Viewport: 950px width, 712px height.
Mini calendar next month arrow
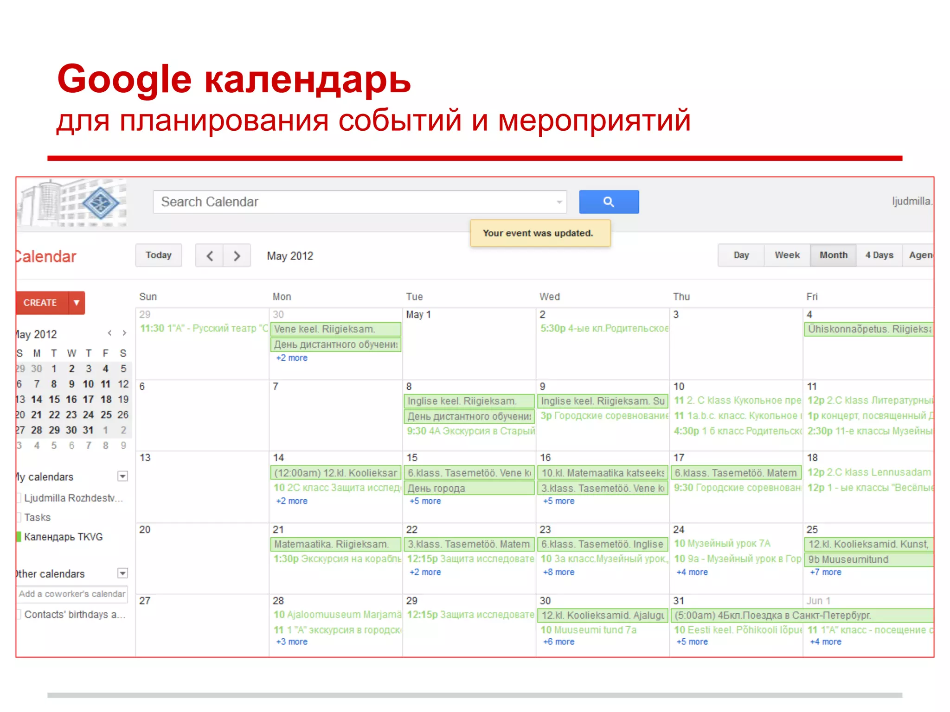coord(124,333)
